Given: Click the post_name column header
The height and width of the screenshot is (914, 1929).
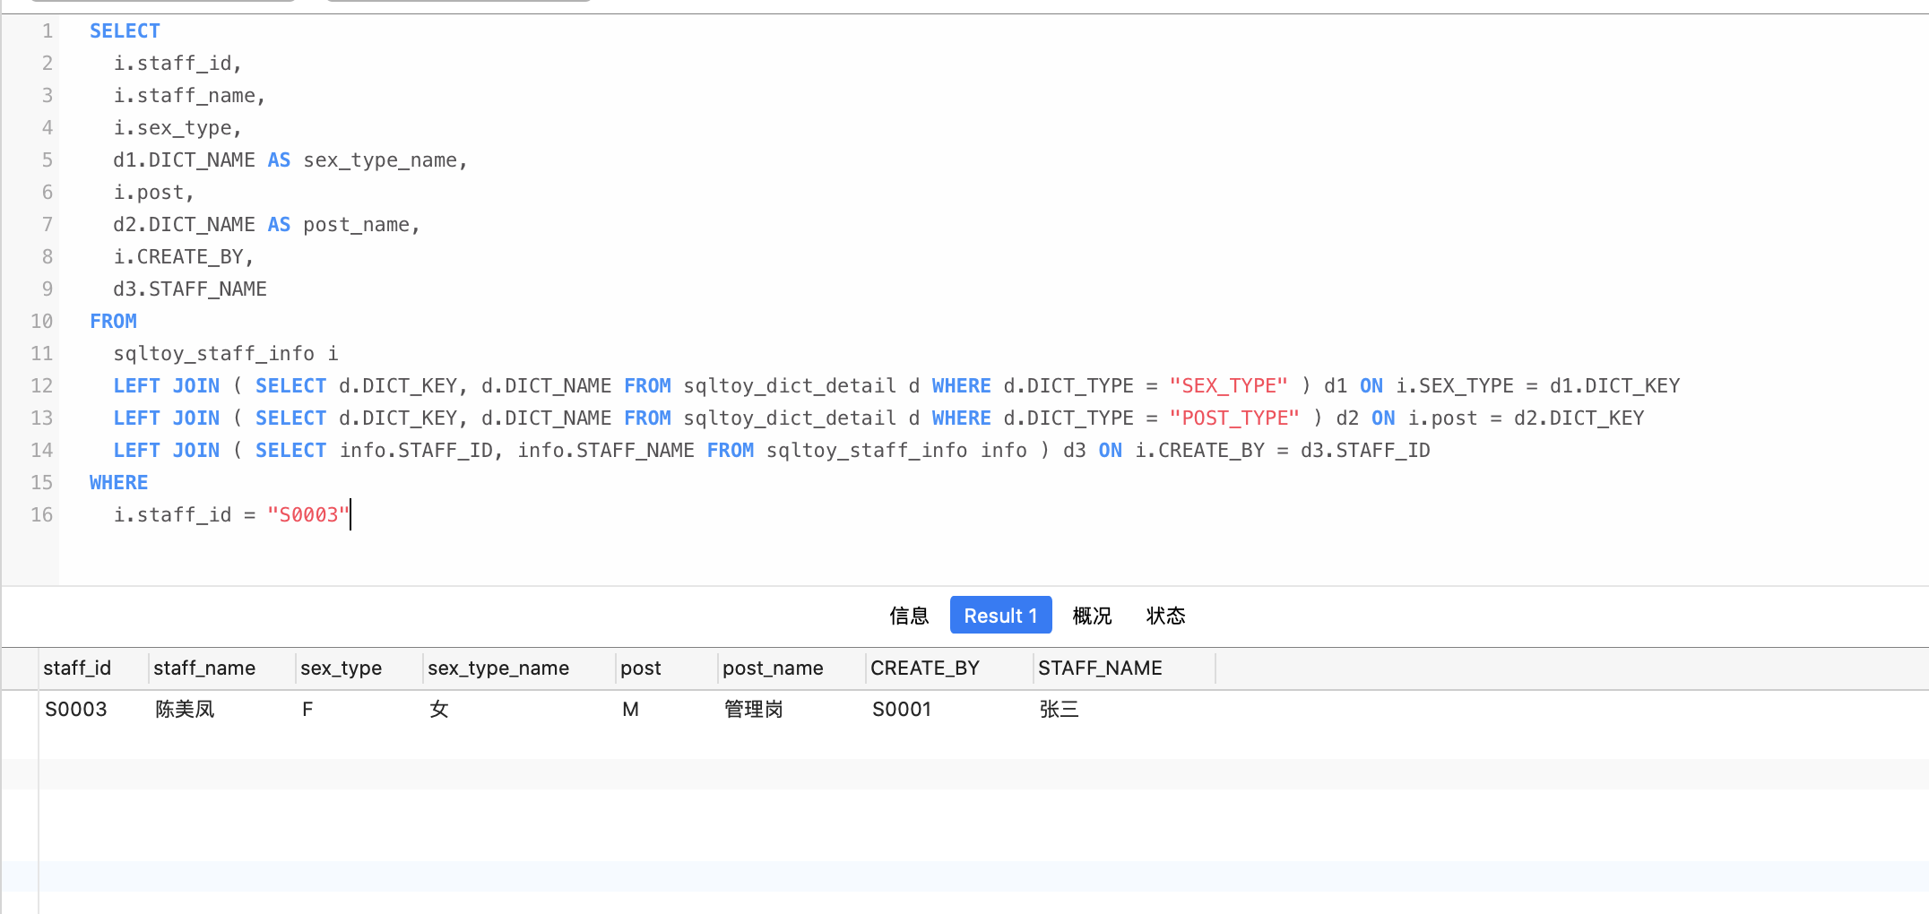Looking at the screenshot, I should [x=772, y=668].
